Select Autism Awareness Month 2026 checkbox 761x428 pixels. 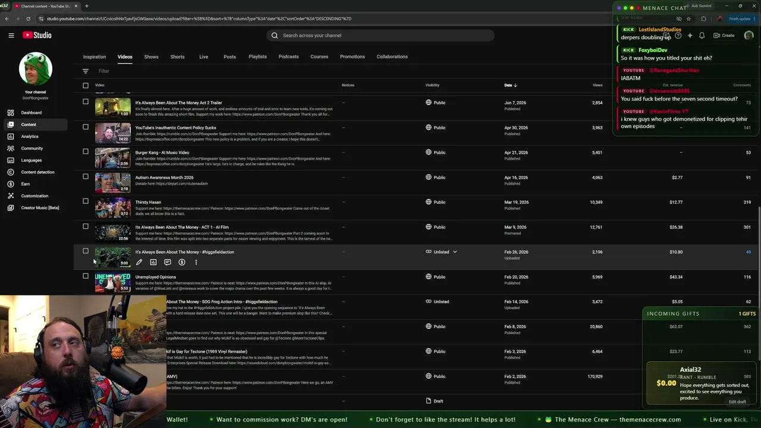coord(86,177)
